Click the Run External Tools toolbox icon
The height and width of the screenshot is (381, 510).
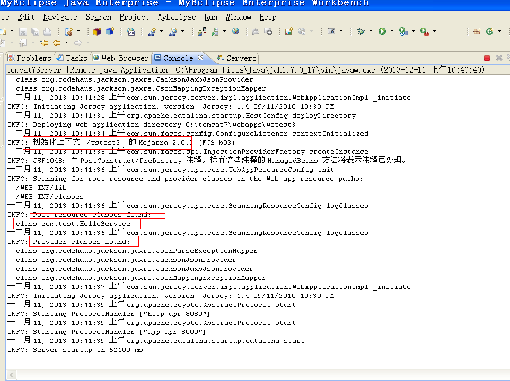click(x=425, y=31)
